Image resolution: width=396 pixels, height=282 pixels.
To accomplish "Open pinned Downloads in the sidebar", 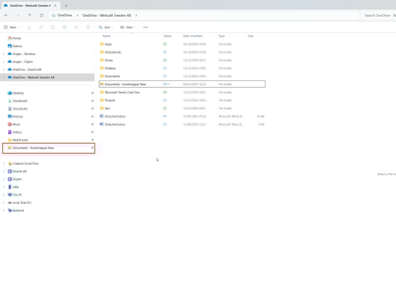I will coord(20,101).
